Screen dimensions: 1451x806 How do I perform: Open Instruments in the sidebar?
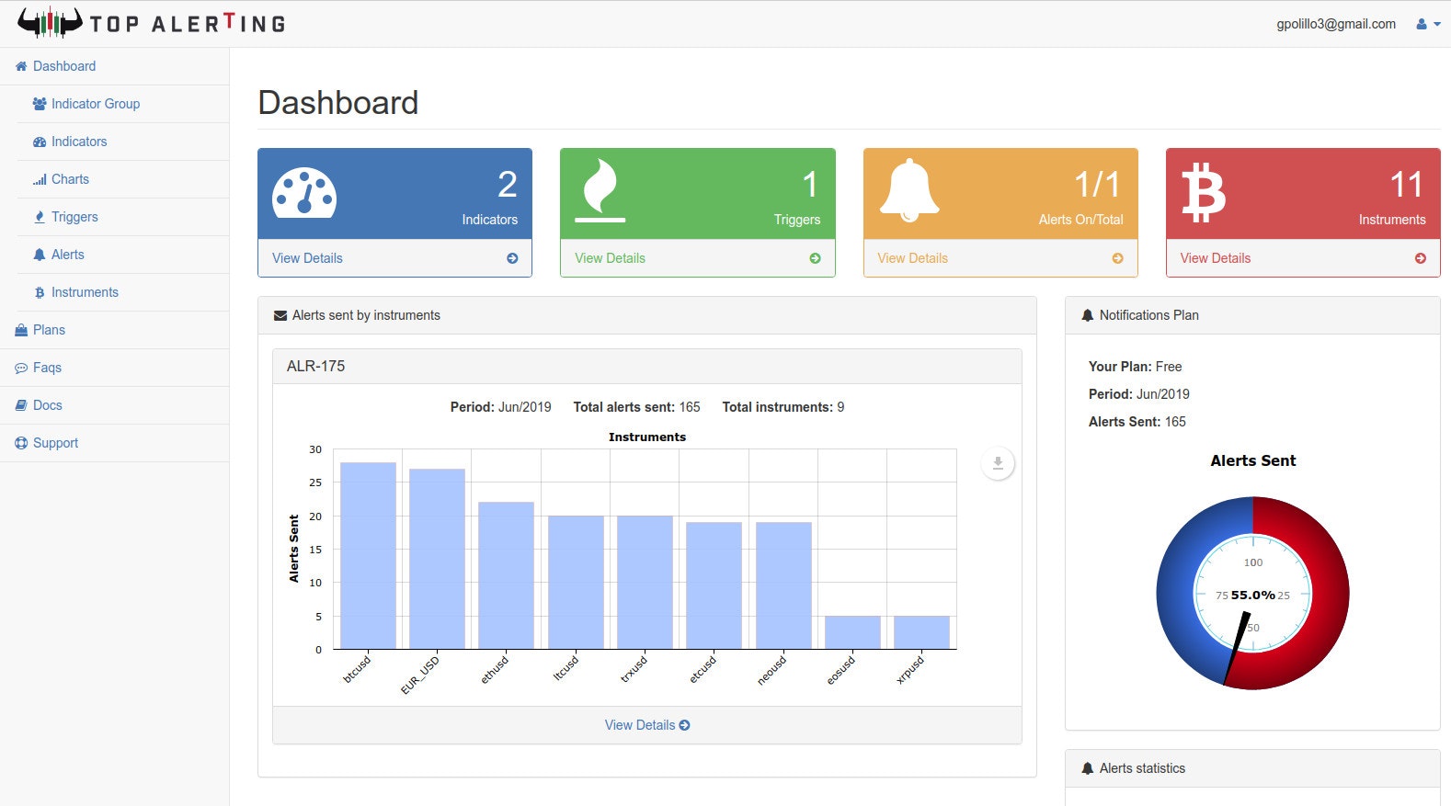point(123,292)
